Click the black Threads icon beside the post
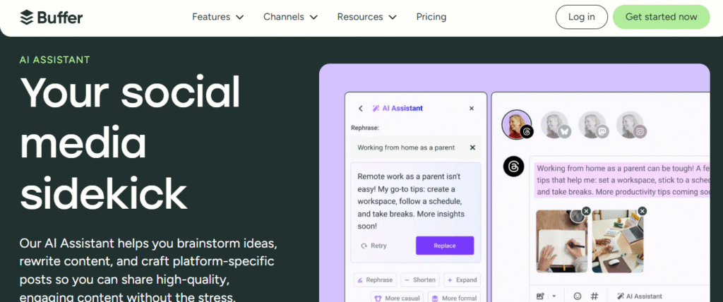The width and height of the screenshot is (723, 302). (x=514, y=166)
